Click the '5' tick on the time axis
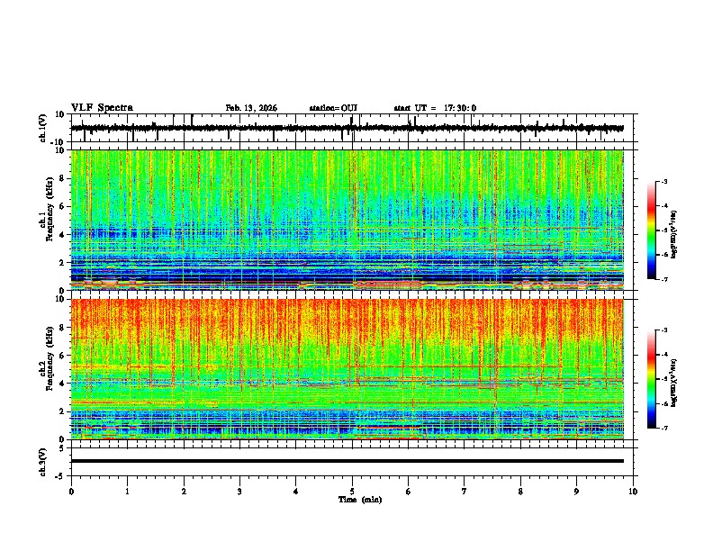 (x=352, y=492)
